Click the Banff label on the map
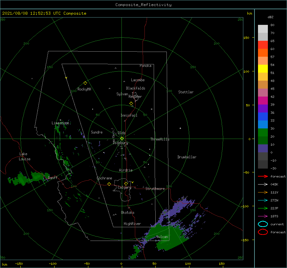 pos(53,177)
